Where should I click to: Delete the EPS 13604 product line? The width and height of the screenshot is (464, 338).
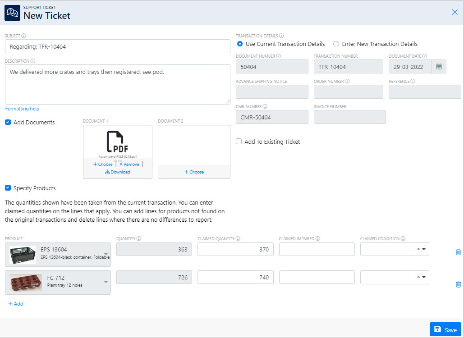[x=458, y=252]
